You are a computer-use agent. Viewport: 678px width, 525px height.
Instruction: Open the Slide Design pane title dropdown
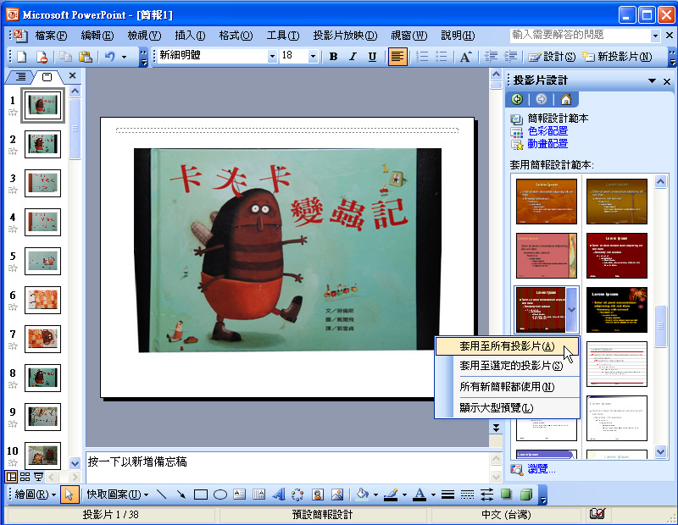click(x=652, y=80)
